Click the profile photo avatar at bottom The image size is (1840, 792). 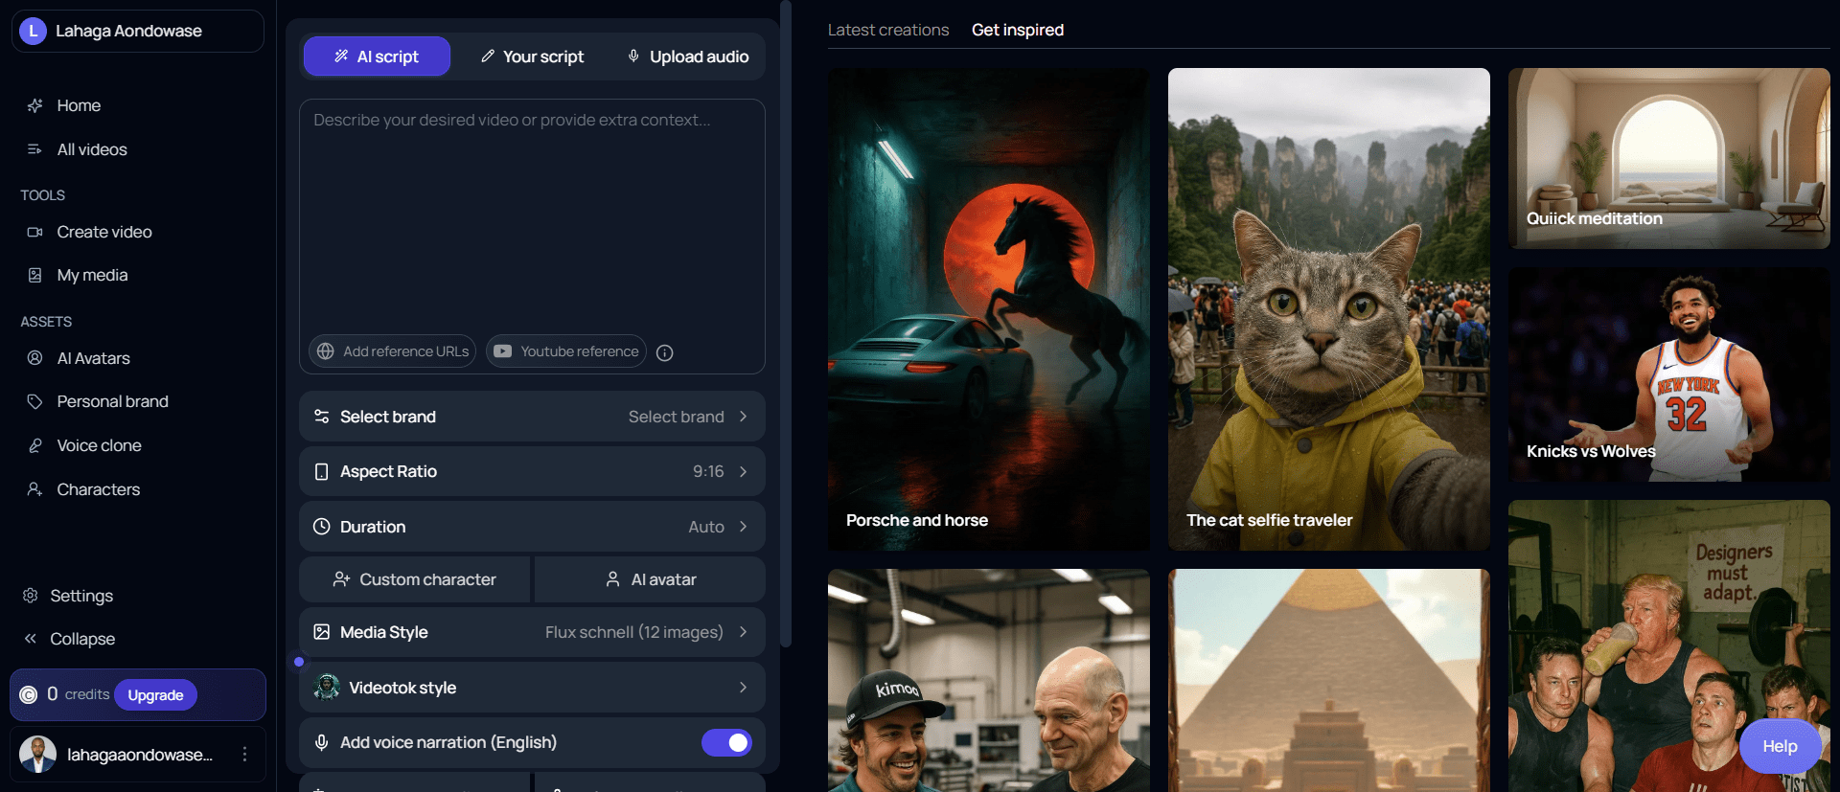pyautogui.click(x=38, y=755)
